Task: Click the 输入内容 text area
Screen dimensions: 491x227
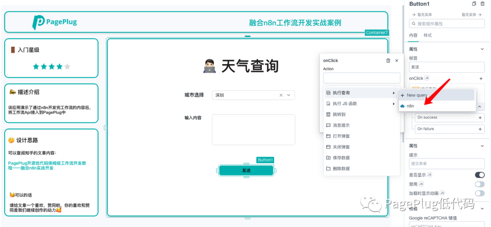Action: [253, 129]
